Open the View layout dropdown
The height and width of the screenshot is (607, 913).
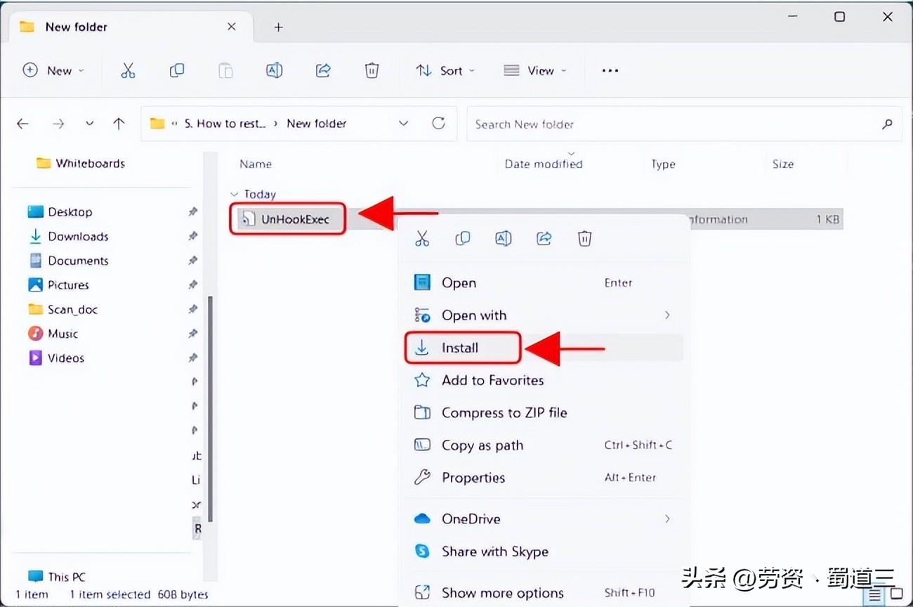point(535,70)
